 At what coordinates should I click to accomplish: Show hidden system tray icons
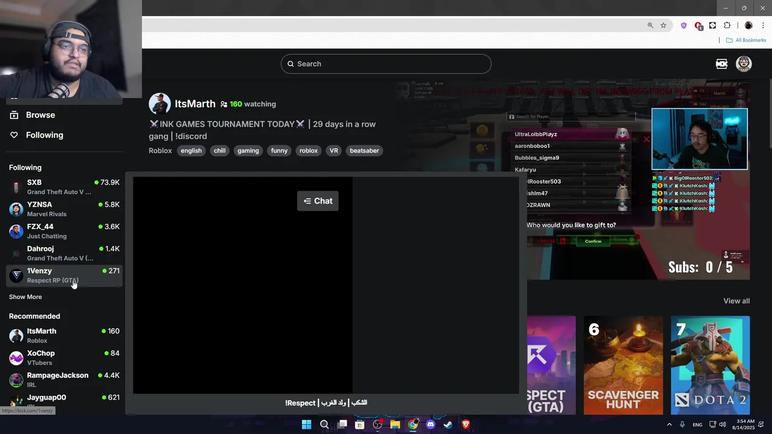pyautogui.click(x=669, y=424)
